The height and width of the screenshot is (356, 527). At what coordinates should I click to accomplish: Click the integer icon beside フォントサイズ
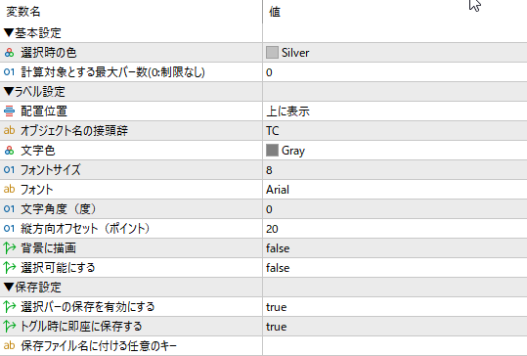click(x=10, y=170)
